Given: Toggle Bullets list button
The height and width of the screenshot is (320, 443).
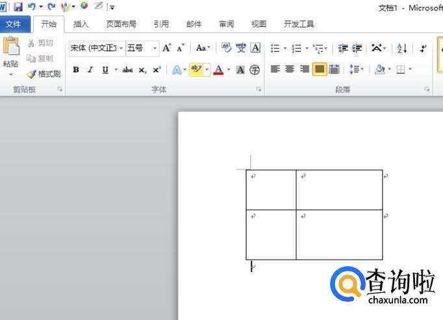Looking at the screenshot, I should (275, 49).
